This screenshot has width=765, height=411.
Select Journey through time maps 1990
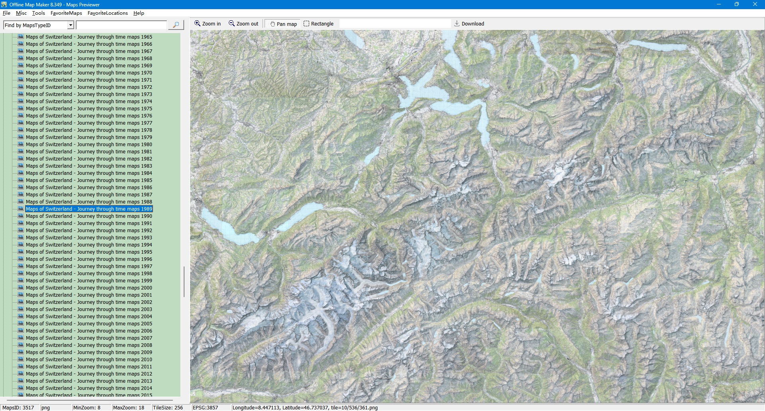(x=89, y=216)
